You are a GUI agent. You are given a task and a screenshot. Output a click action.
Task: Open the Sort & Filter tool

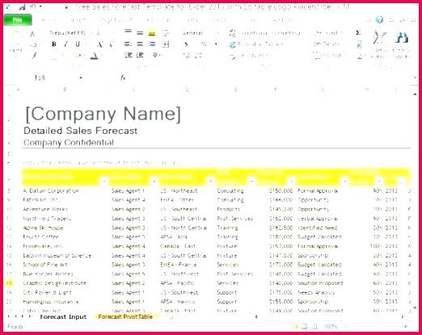pyautogui.click(x=379, y=44)
